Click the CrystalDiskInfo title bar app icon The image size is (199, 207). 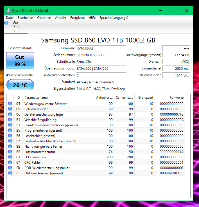(x=8, y=11)
